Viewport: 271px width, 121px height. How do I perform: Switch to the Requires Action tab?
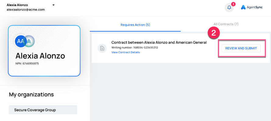tap(135, 25)
